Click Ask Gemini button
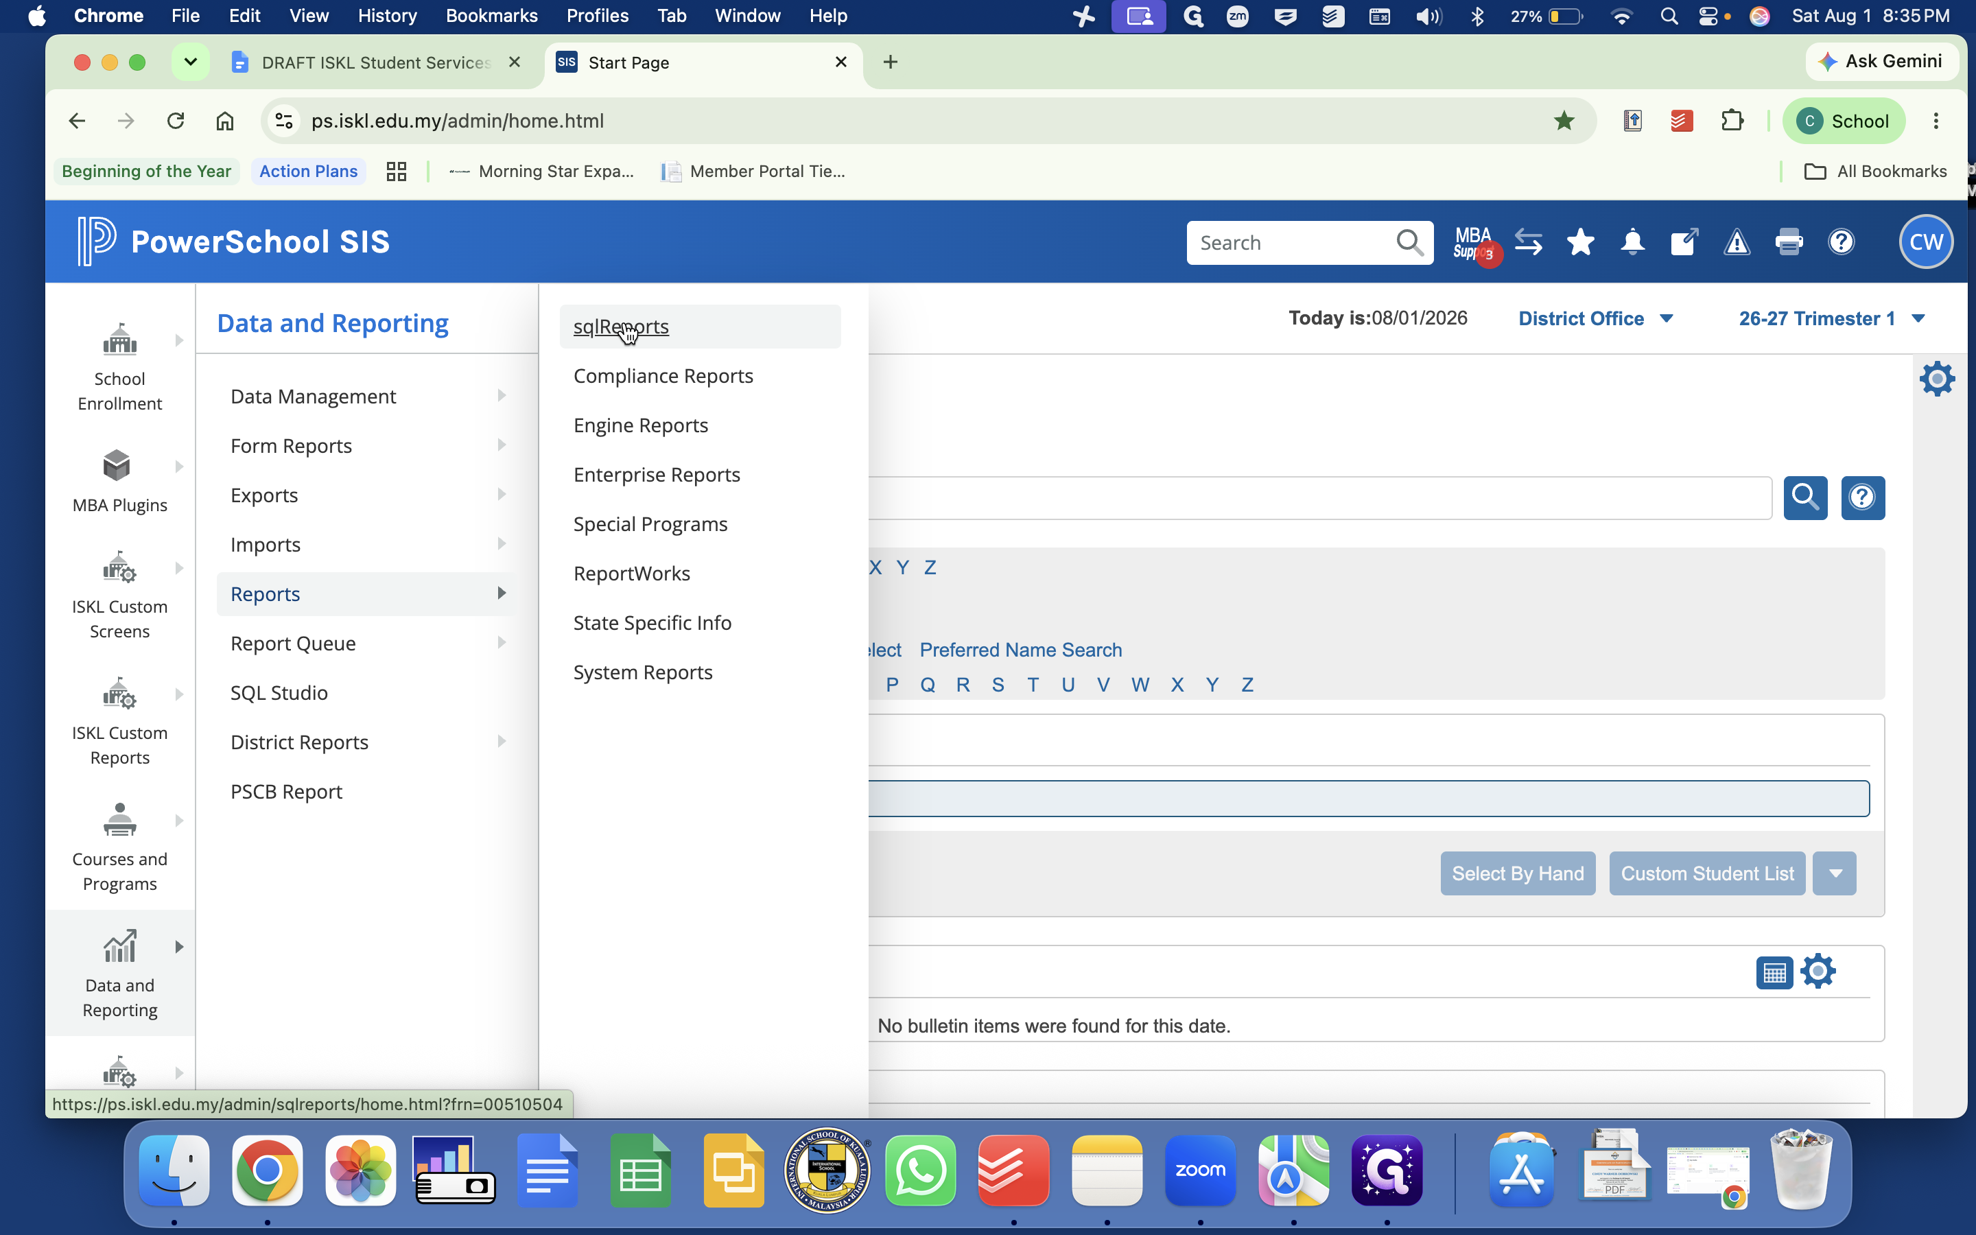 tap(1881, 62)
